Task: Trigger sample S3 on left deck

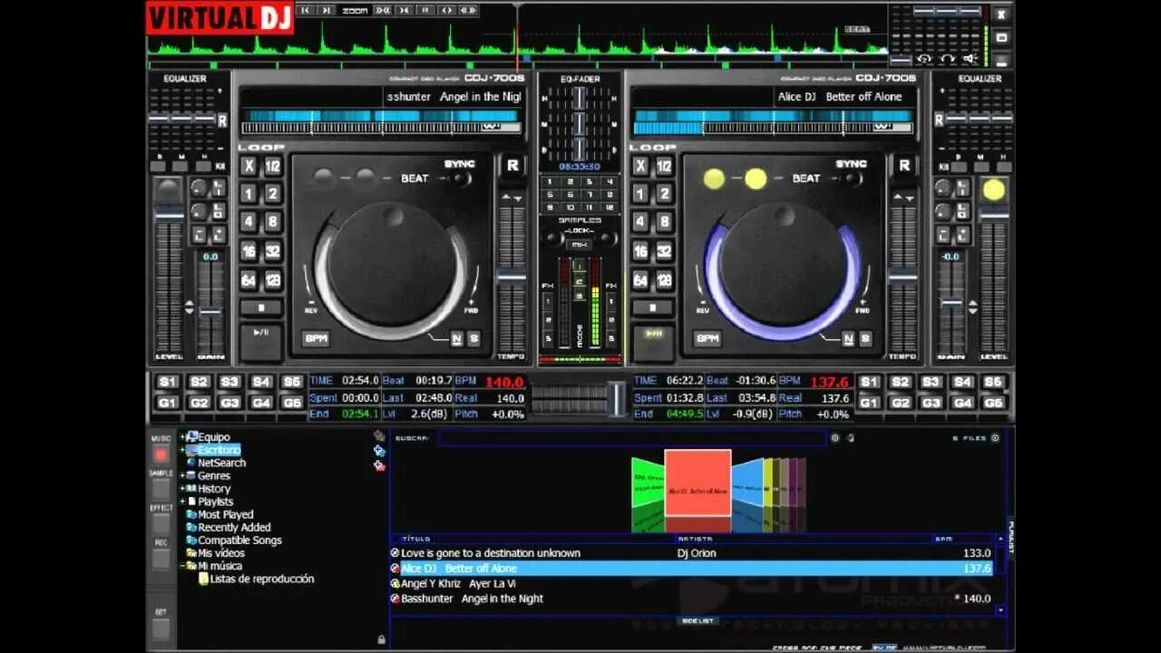Action: pyautogui.click(x=229, y=382)
